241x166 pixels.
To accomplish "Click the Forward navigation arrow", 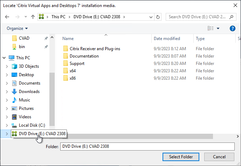I will click(18, 17).
